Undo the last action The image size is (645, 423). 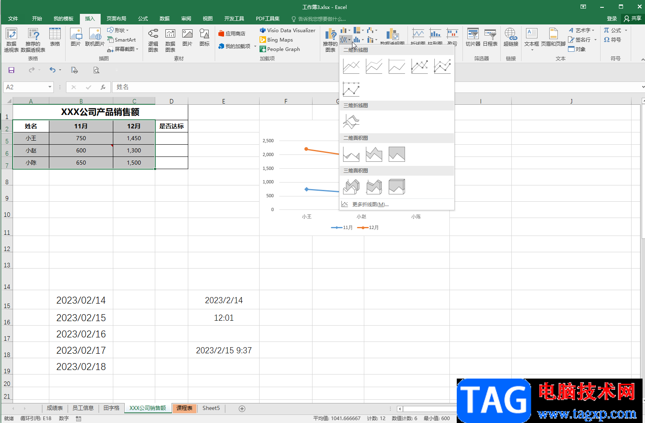[x=52, y=70]
